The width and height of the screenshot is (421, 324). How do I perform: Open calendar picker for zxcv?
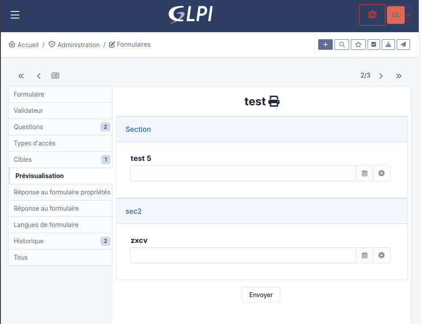coord(365,255)
